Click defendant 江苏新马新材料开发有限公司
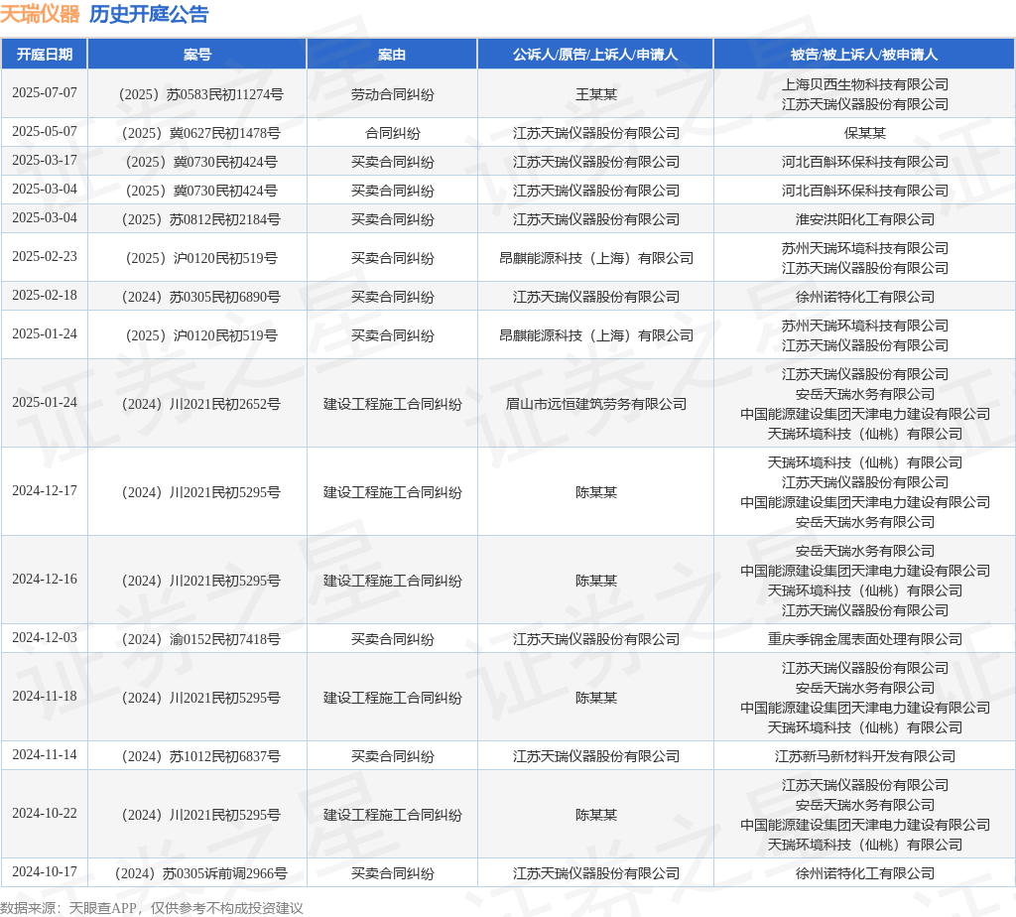 coord(864,757)
